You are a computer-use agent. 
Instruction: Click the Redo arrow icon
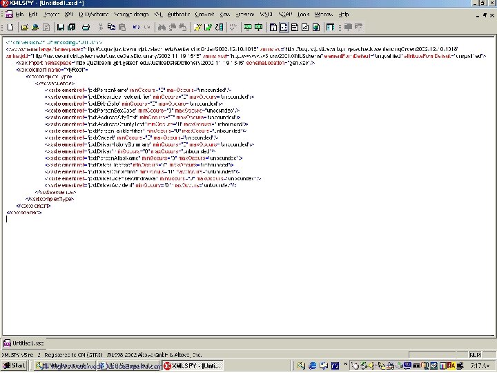tap(147, 27)
